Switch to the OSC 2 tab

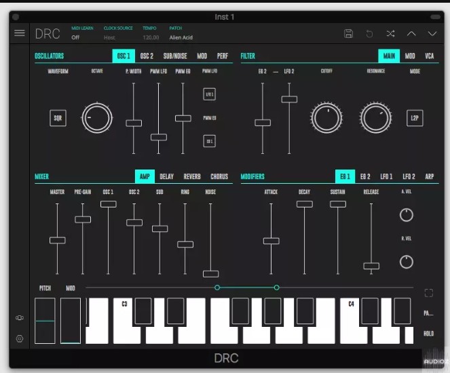(x=147, y=56)
